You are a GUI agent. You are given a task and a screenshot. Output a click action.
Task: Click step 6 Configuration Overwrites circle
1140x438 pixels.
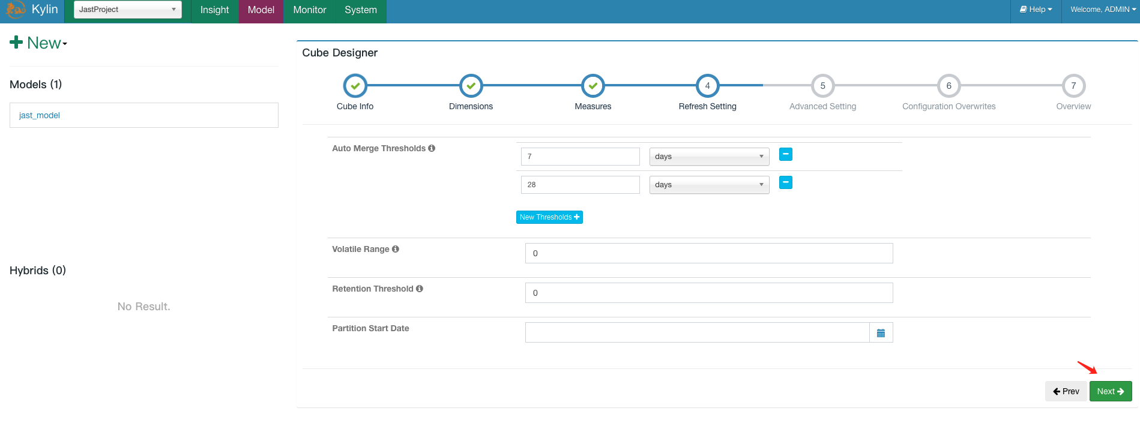pyautogui.click(x=949, y=86)
